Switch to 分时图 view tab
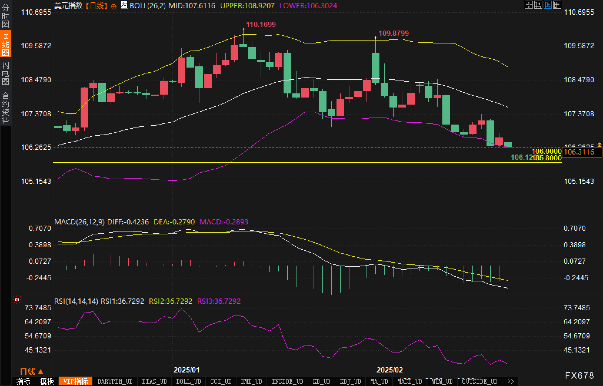This screenshot has height=386, width=603. click(x=6, y=16)
